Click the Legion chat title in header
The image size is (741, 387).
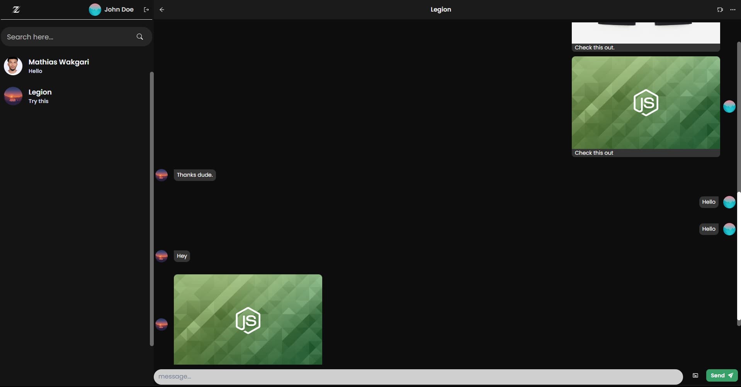point(441,10)
